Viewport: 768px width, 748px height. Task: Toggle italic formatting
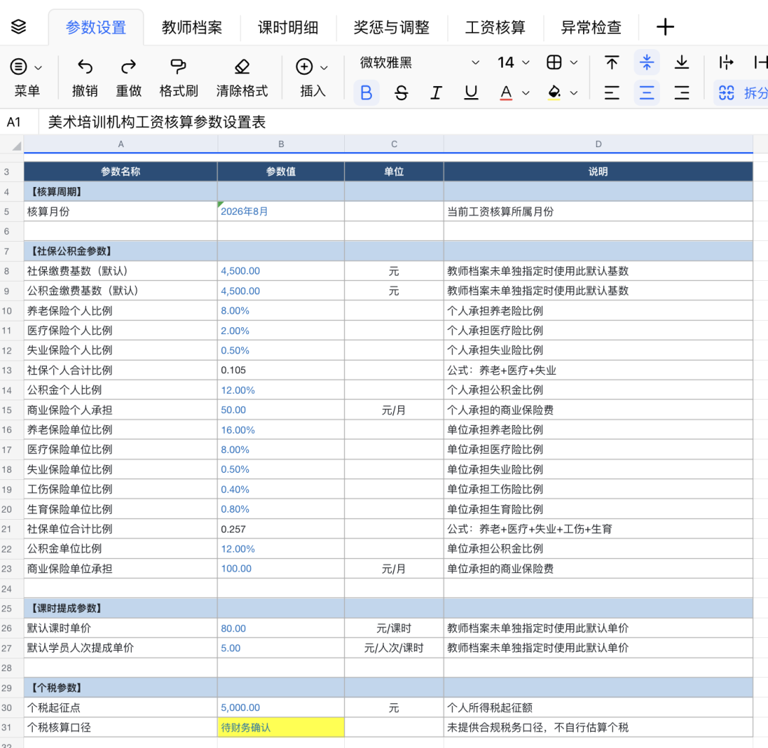(x=436, y=92)
